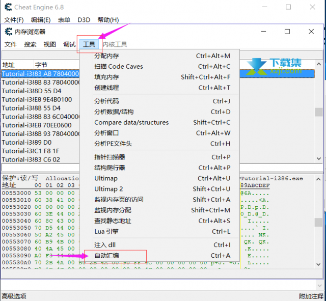Screen dimensions: 326x301
Task: Choose Compare data/structures entry
Action: tap(159, 122)
